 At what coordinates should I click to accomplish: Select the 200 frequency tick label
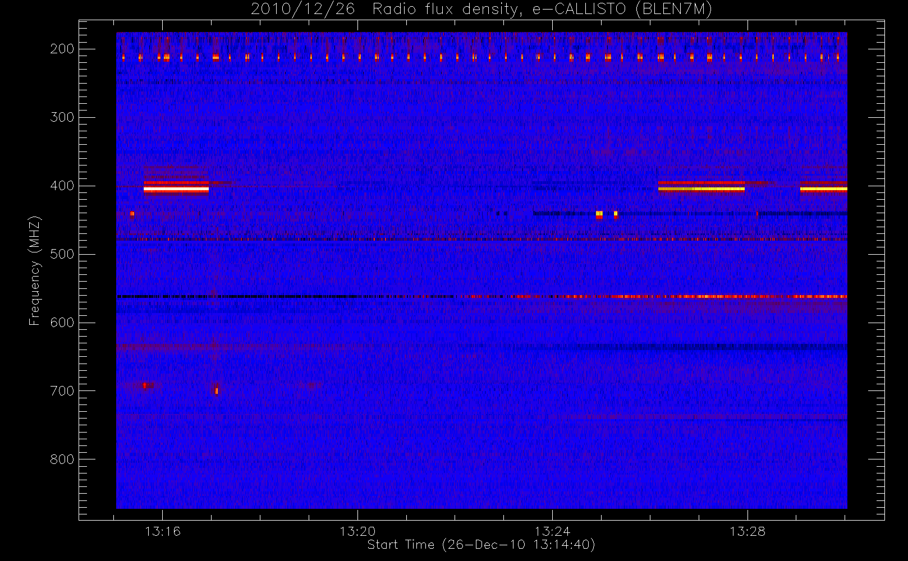62,49
